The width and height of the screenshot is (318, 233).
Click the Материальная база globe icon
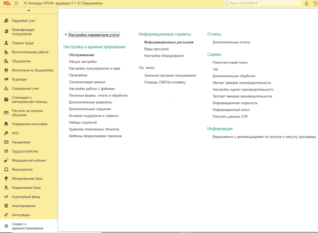coord(6,178)
